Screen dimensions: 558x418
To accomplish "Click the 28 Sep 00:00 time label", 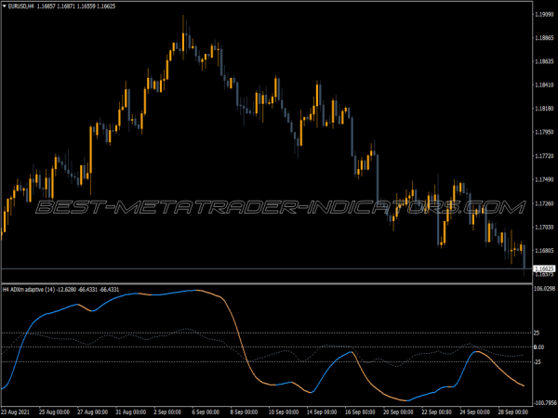I will 512,412.
